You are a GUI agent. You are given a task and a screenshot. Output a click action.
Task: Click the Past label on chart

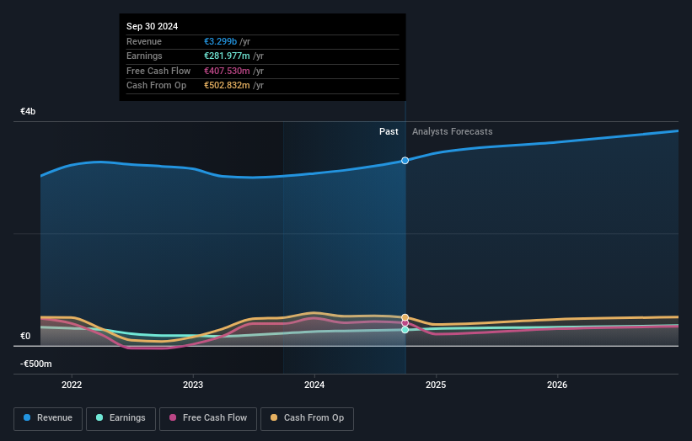point(389,131)
